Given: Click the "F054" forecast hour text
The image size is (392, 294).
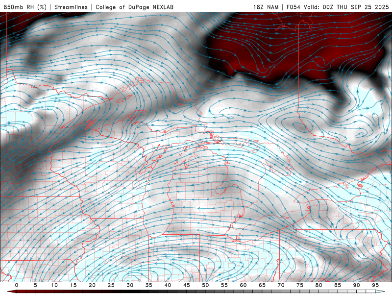Looking at the screenshot, I should [x=293, y=7].
